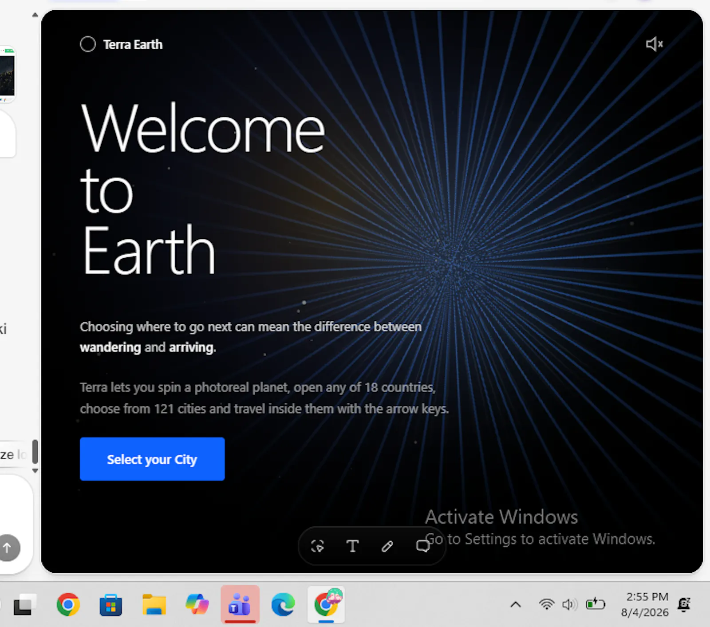Select the Text tool in the floating toolbar

point(352,546)
